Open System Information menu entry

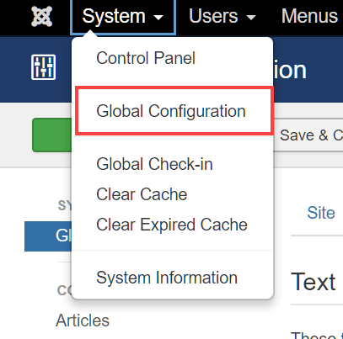167,278
